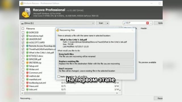Click the search magnifier icon in filter box
182x102 pixels.
pyautogui.click(x=125, y=23)
